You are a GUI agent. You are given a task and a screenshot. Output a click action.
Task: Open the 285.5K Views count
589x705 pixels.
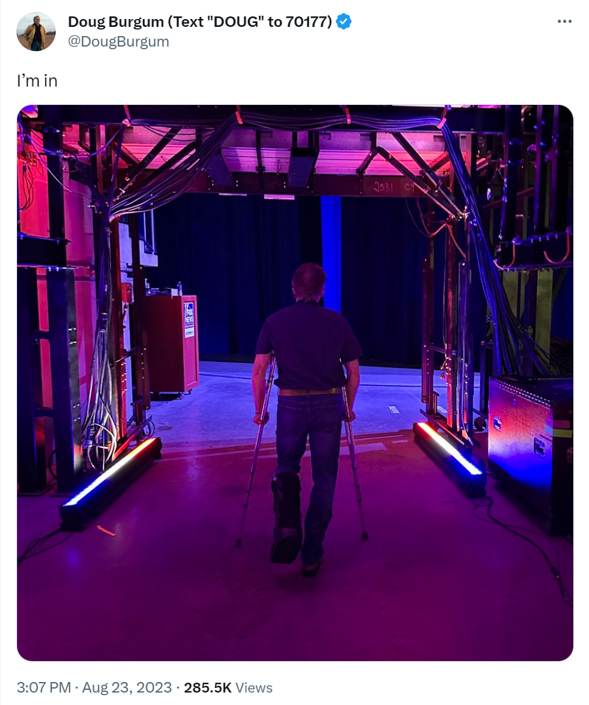[228, 687]
